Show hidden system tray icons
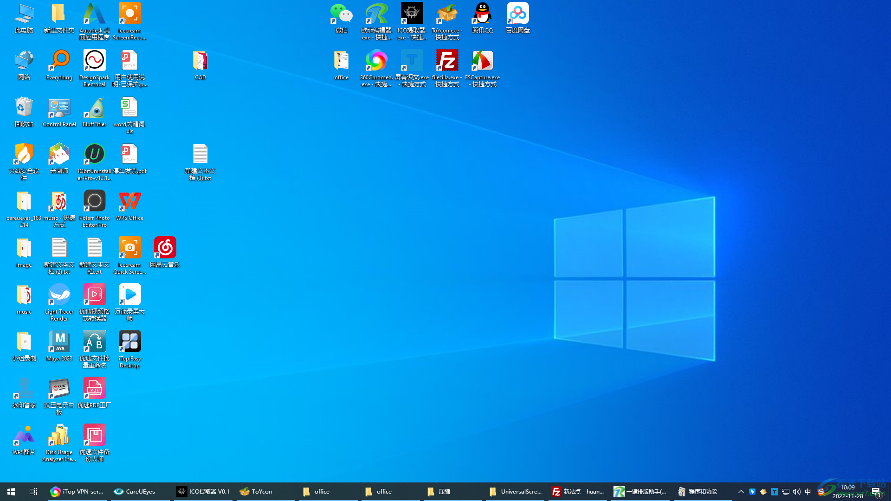Image resolution: width=891 pixels, height=501 pixels. 741,492
